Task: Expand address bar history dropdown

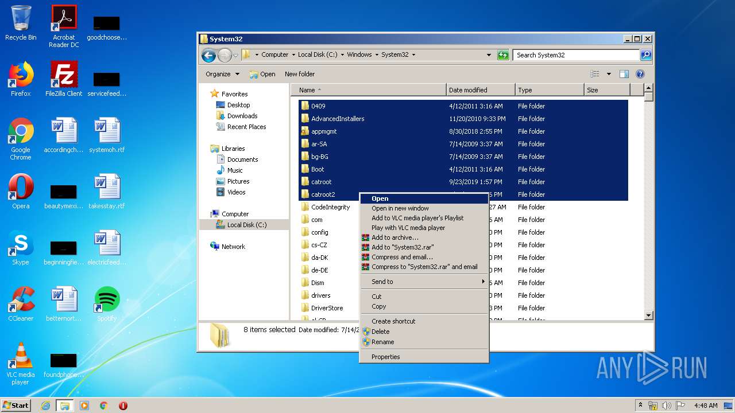Action: pos(489,55)
